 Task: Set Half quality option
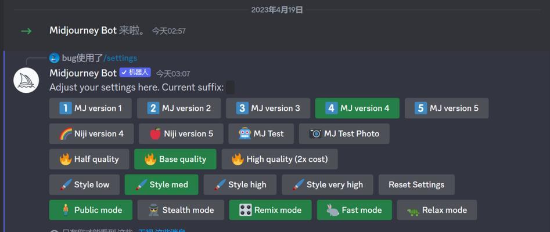pos(89,159)
